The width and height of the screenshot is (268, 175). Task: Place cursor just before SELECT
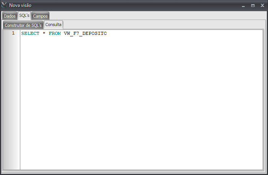(x=21, y=34)
